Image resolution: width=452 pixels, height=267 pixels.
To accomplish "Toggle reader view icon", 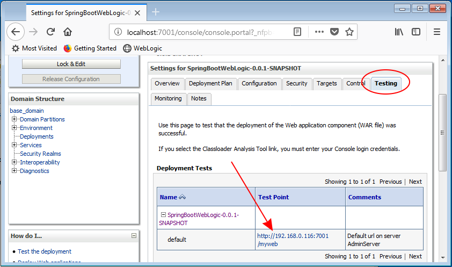I will 297,32.
